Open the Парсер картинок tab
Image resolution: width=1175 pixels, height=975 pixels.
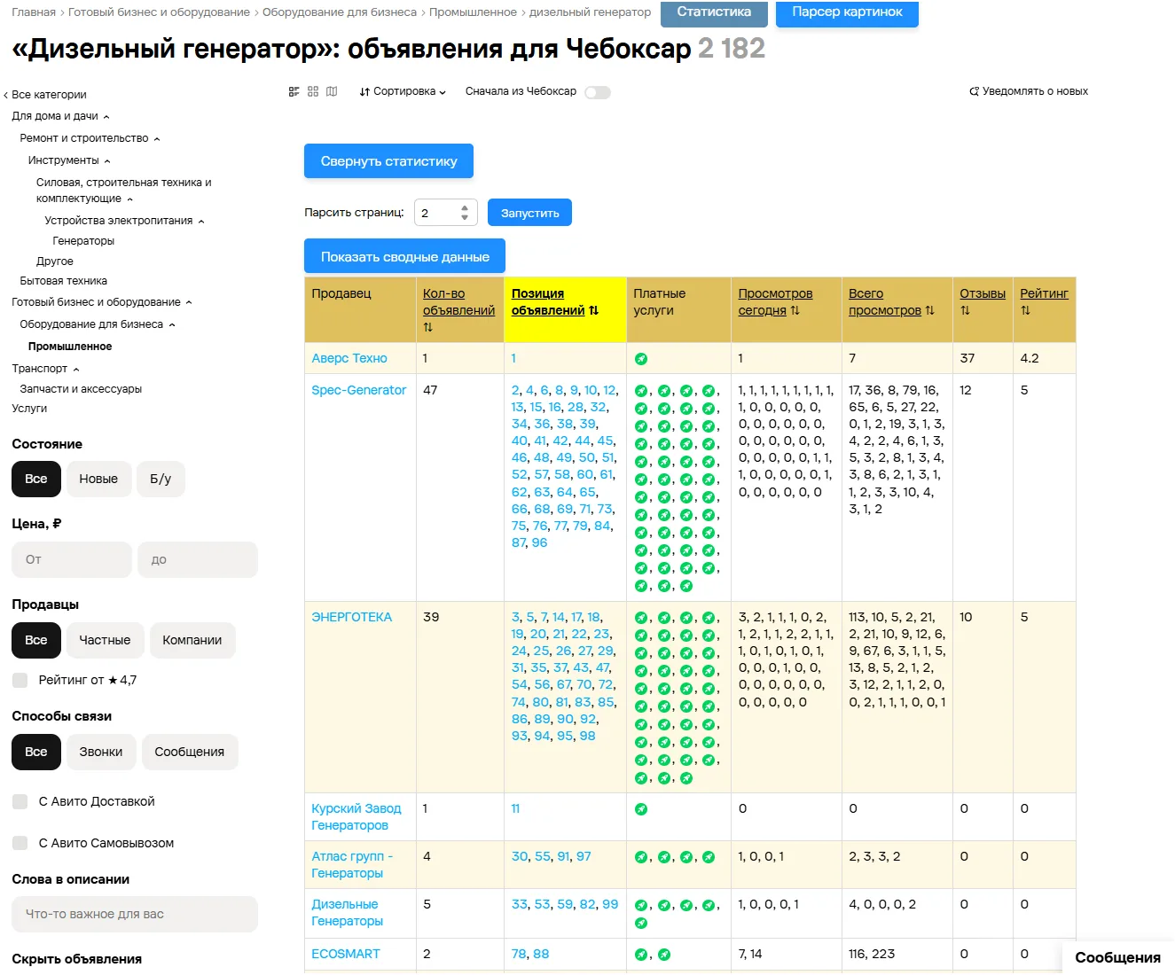[x=847, y=12]
